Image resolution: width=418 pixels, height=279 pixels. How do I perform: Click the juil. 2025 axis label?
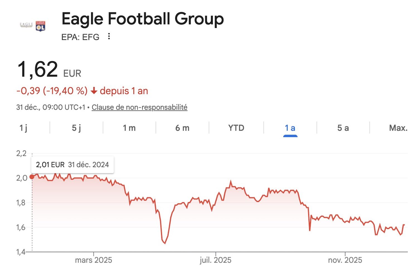coord(215,260)
